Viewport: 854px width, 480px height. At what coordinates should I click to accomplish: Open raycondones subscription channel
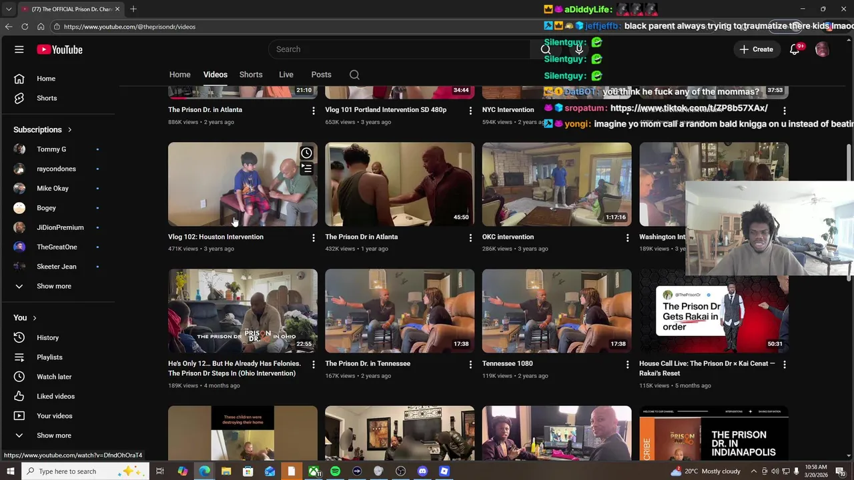56,169
